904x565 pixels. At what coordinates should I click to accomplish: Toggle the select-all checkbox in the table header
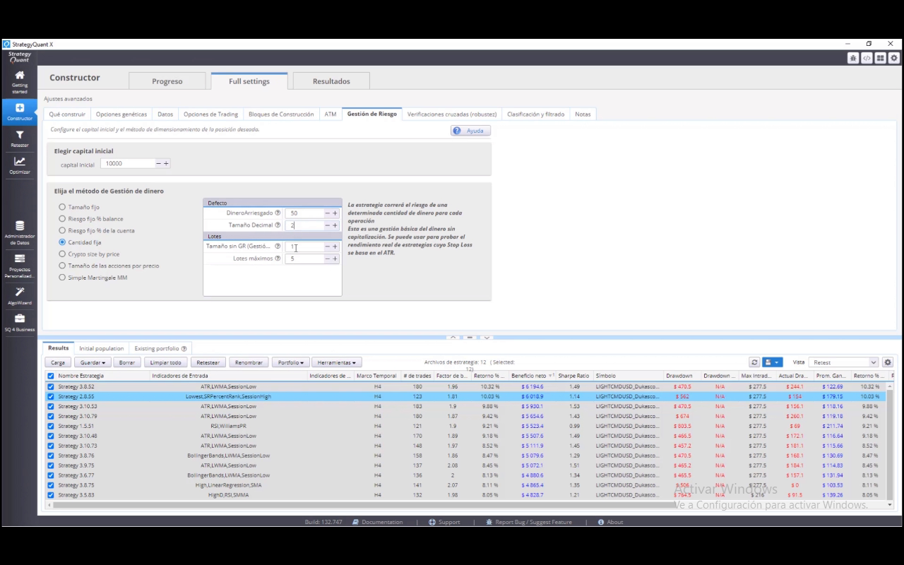[x=50, y=376]
